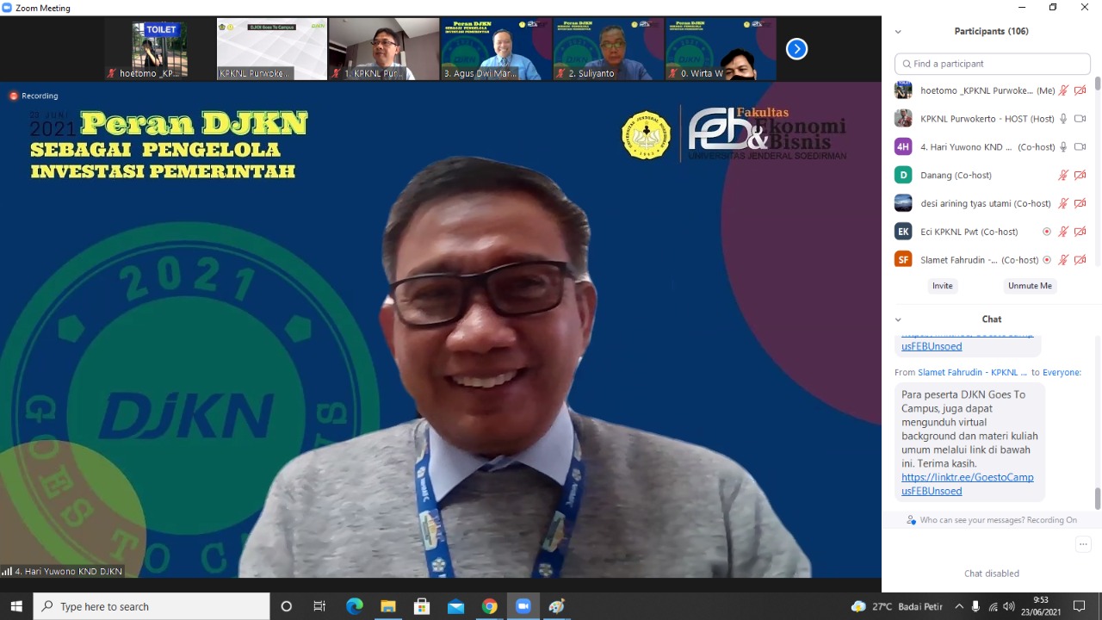Unmute Danang's muted microphone
Viewport: 1102px width, 620px height.
click(x=1063, y=175)
